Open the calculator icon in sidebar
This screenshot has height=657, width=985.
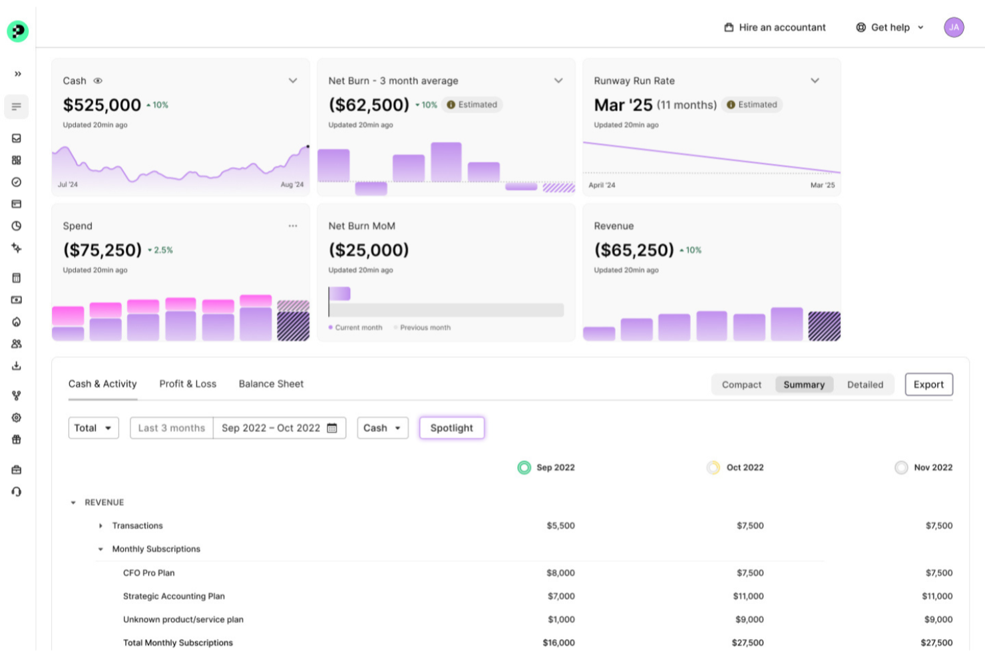(x=17, y=278)
